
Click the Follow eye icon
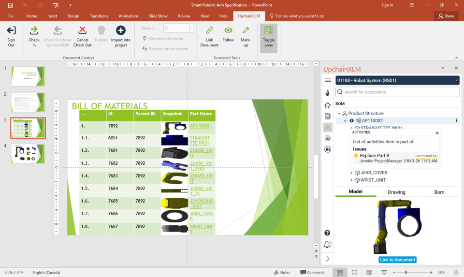[228, 31]
